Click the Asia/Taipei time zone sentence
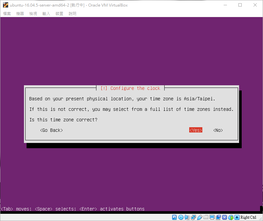This screenshot has width=263, height=221. tap(122, 99)
